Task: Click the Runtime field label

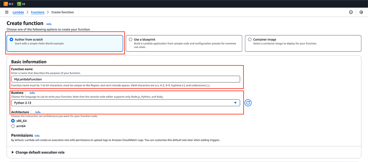Action: [17, 93]
